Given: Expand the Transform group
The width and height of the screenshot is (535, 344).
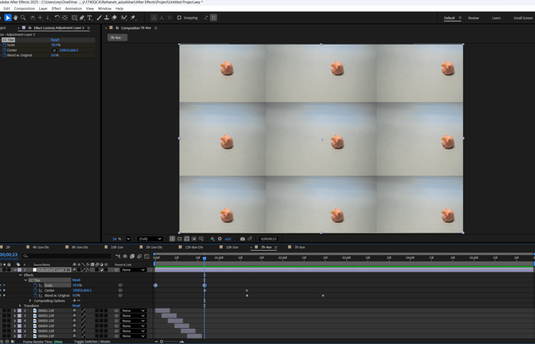Looking at the screenshot, I should point(20,306).
